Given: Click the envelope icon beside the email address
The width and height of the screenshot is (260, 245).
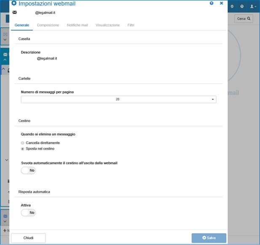Looking at the screenshot, I should click(15, 12).
